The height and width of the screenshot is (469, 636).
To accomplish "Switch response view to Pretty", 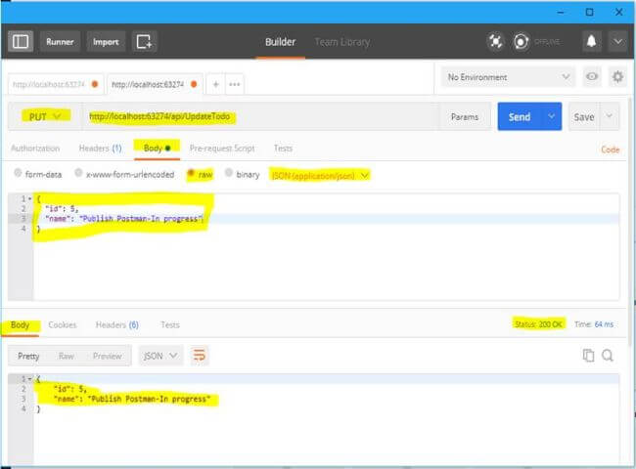I will point(28,356).
